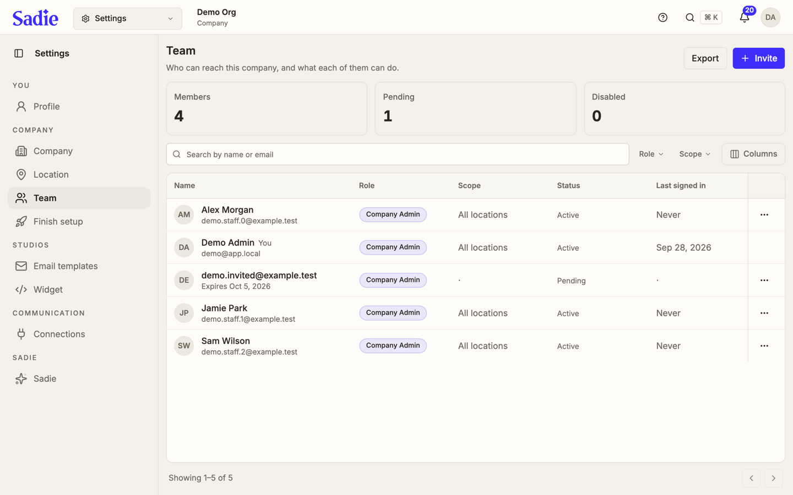793x495 pixels.
Task: Open notifications bell
Action: 744,18
